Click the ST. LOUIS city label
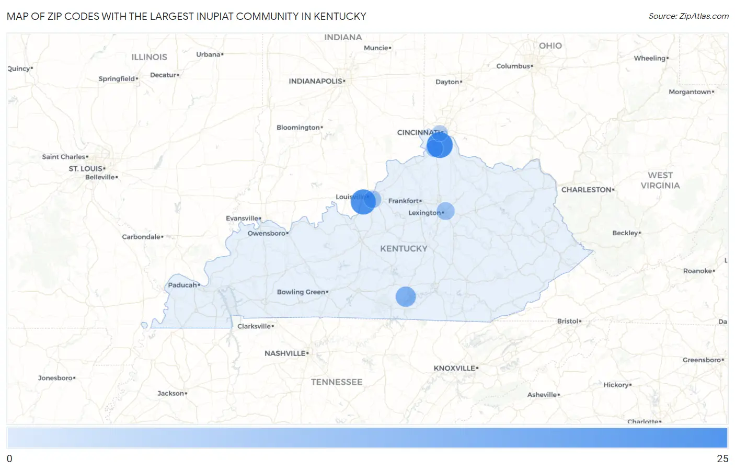735x470 pixels. (86, 168)
